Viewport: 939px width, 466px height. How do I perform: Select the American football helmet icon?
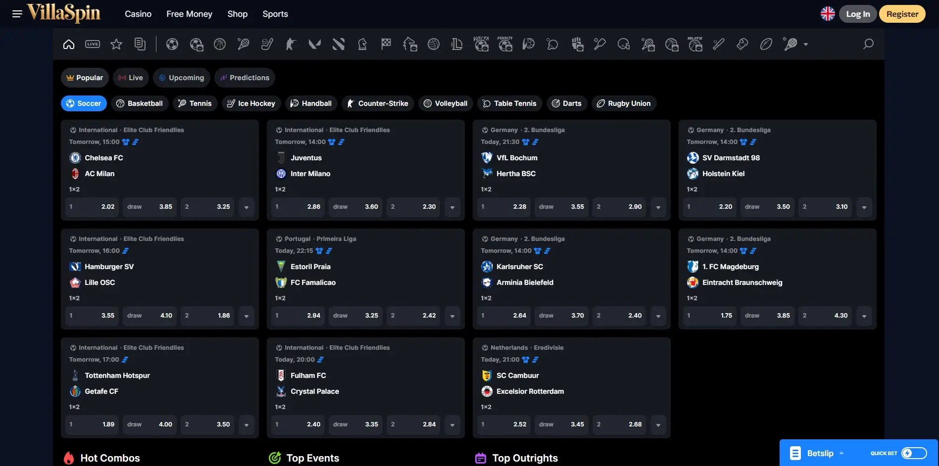[624, 44]
